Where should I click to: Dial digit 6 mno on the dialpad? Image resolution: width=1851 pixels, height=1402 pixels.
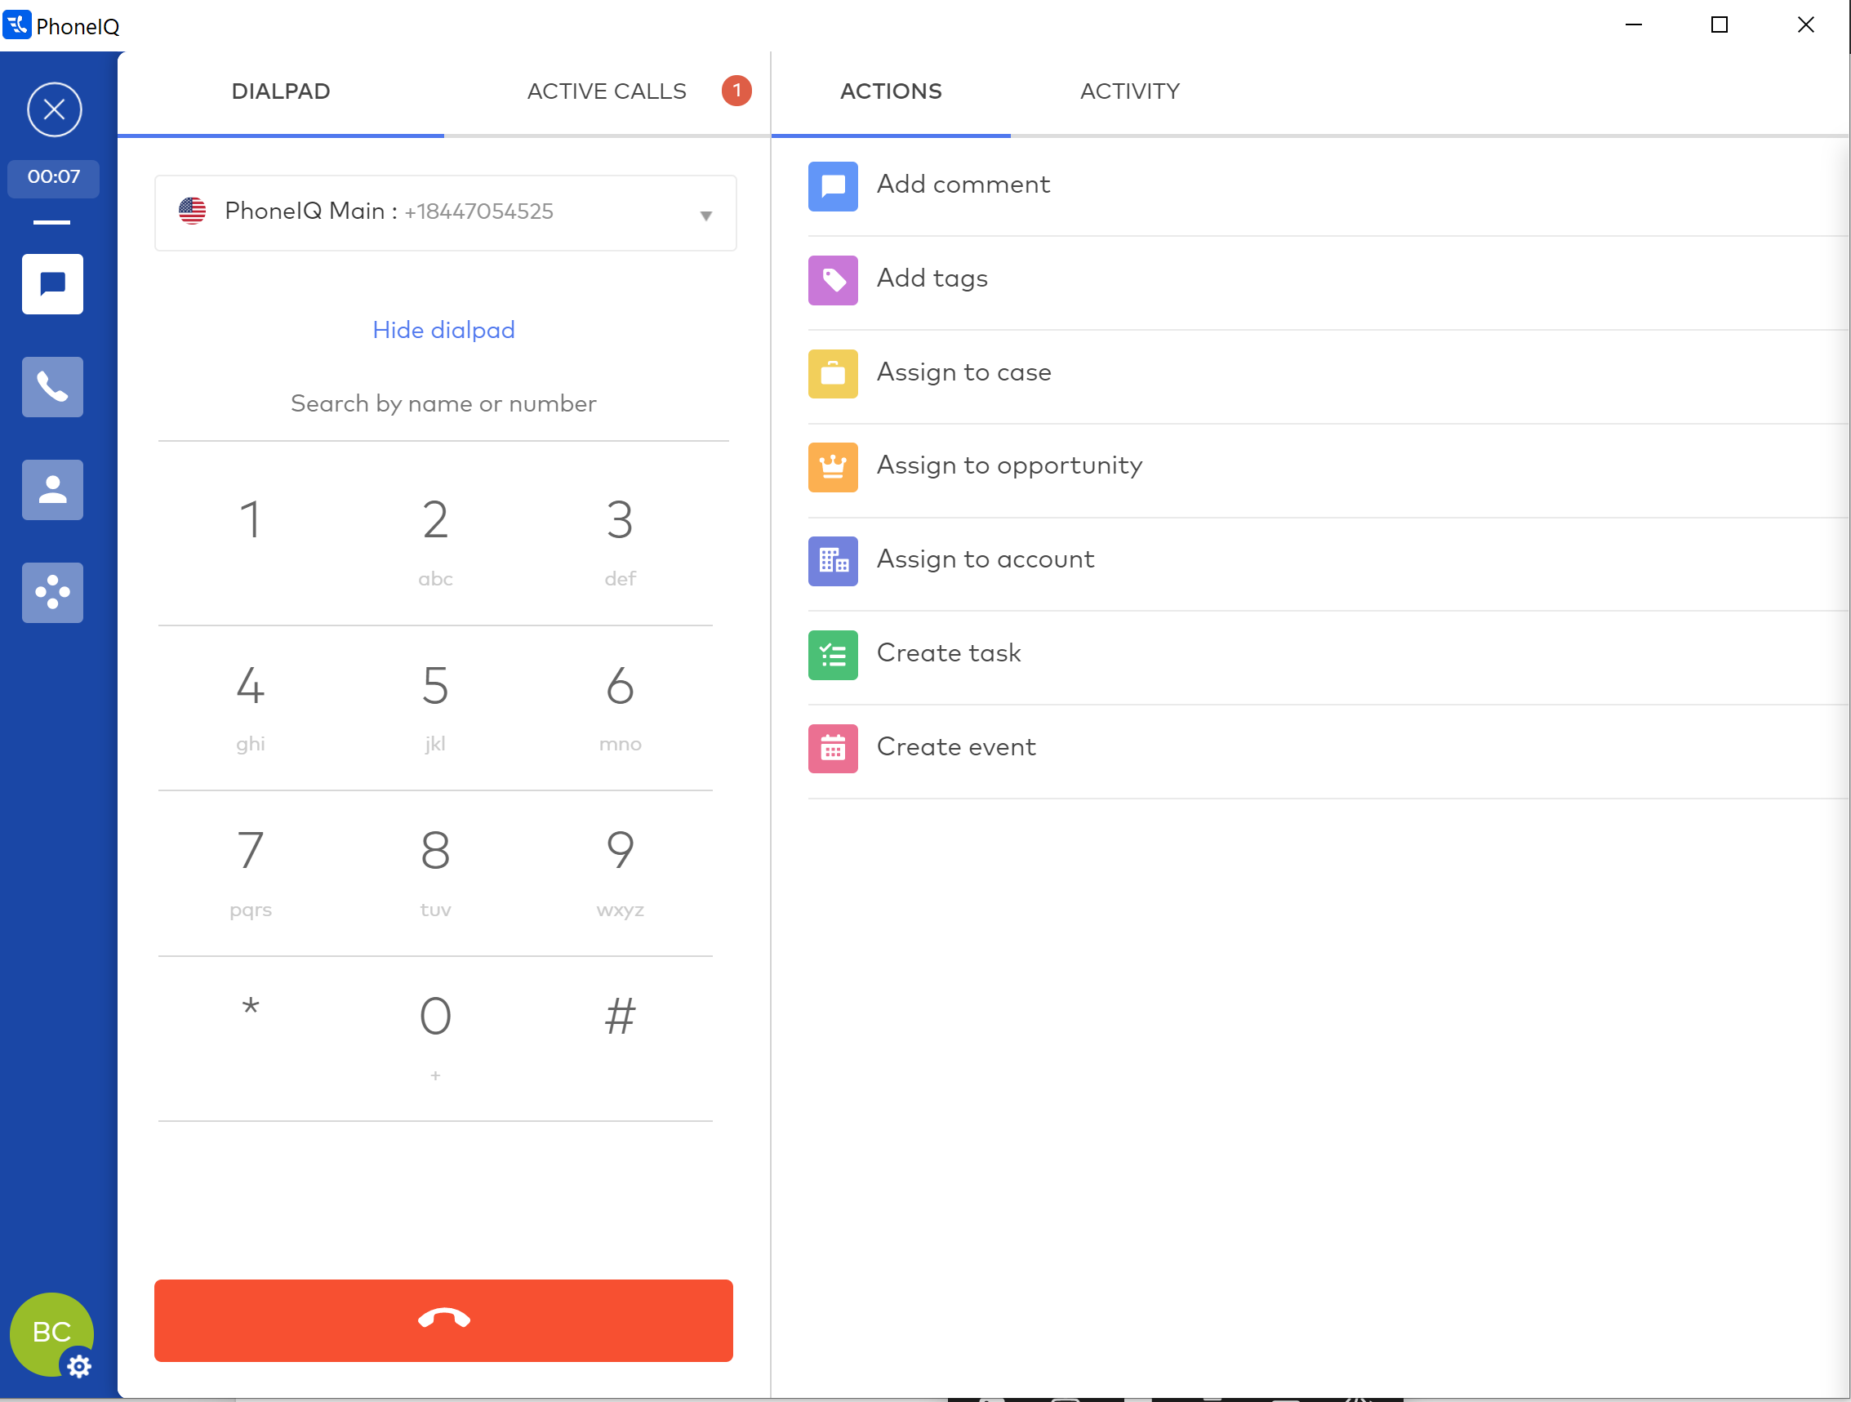620,708
